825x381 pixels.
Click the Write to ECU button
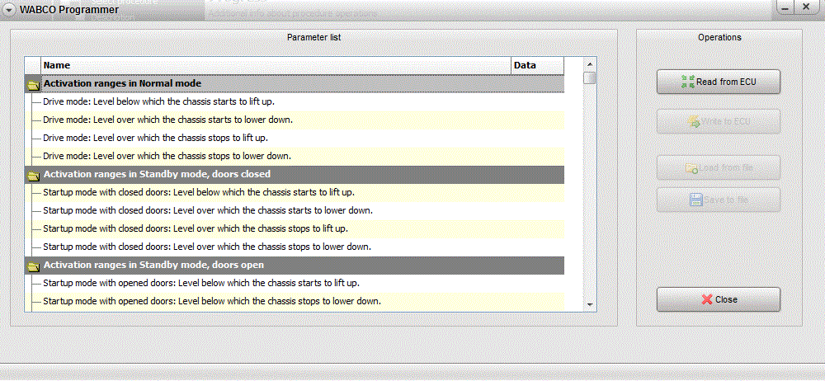click(719, 121)
